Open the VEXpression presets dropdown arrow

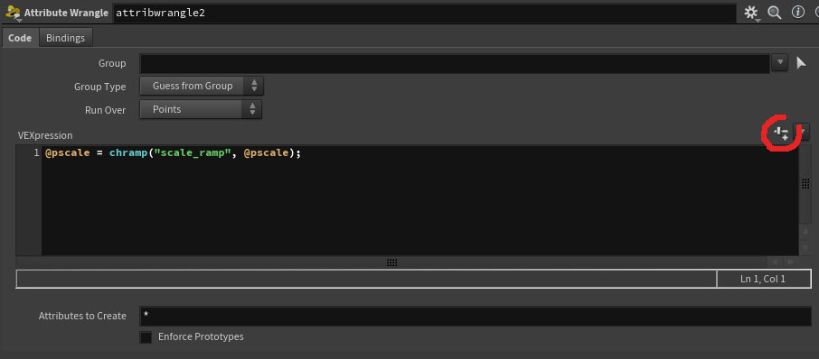point(803,133)
